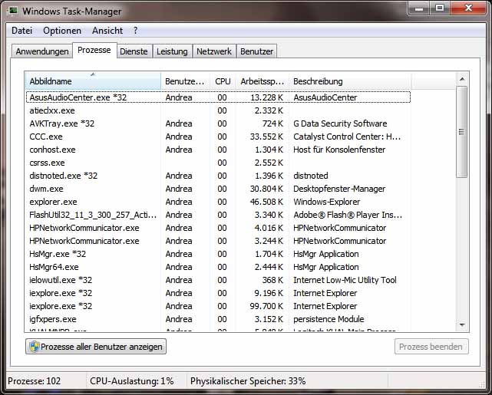Open the Ansicht menu
This screenshot has width=492, height=395.
[x=107, y=31]
